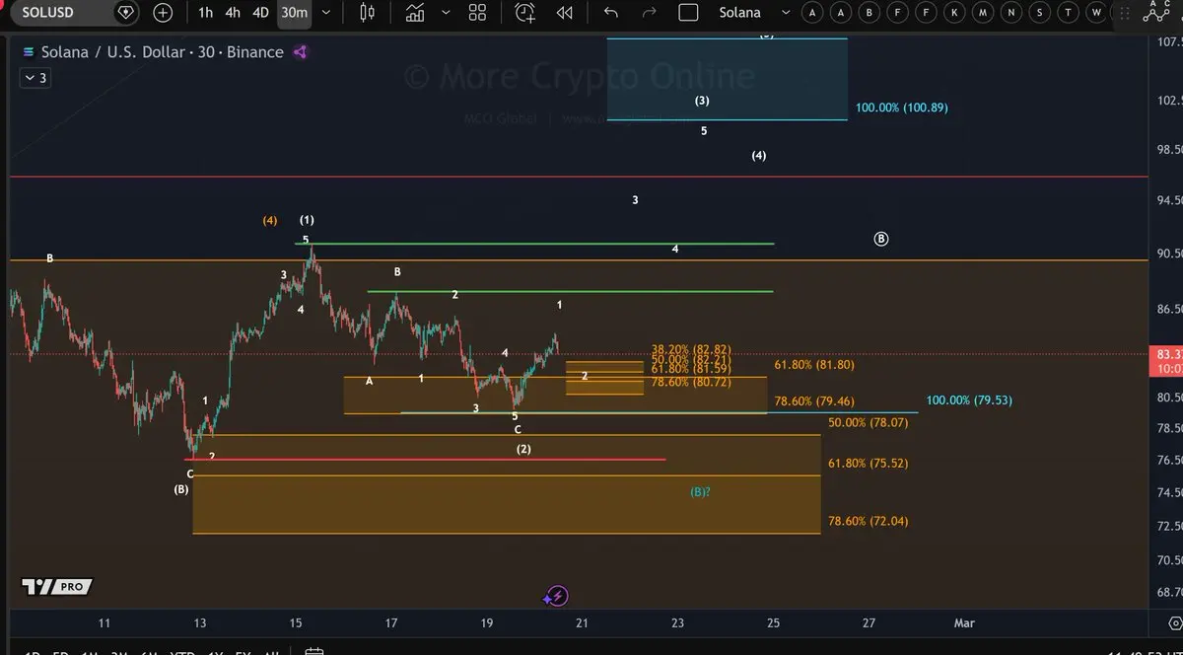Switch timeframe to 1h

tap(205, 13)
